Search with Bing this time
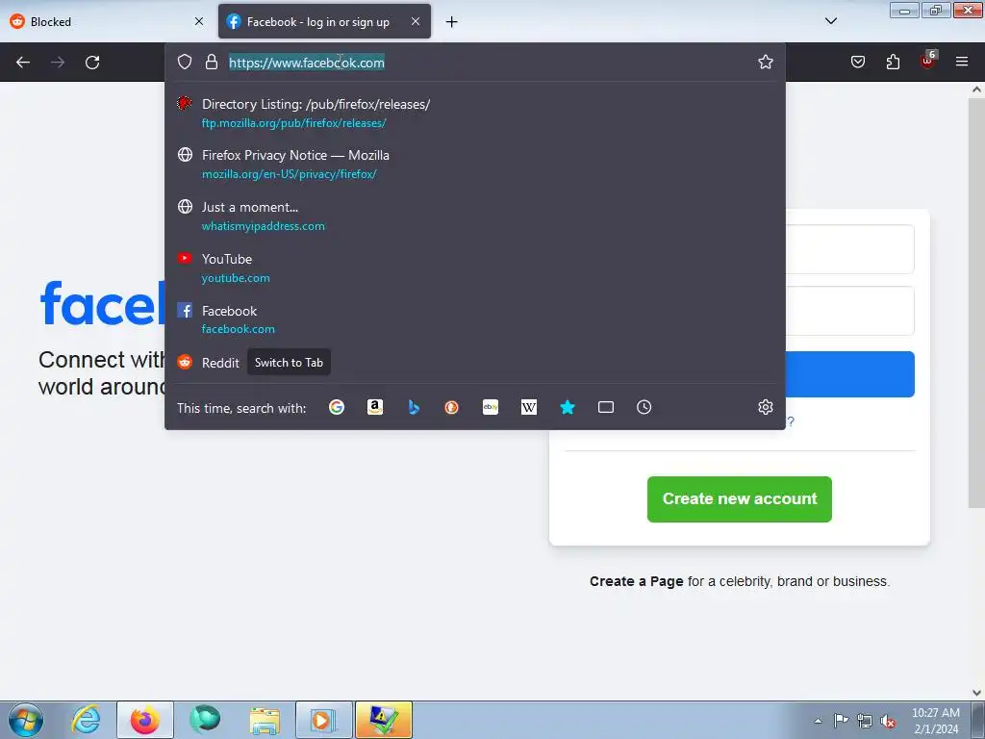 pos(414,407)
